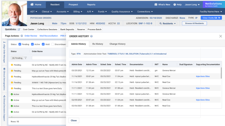The width and height of the screenshot is (225, 126).
Task: Click the Med Reconciliation link
Action: [49, 36]
